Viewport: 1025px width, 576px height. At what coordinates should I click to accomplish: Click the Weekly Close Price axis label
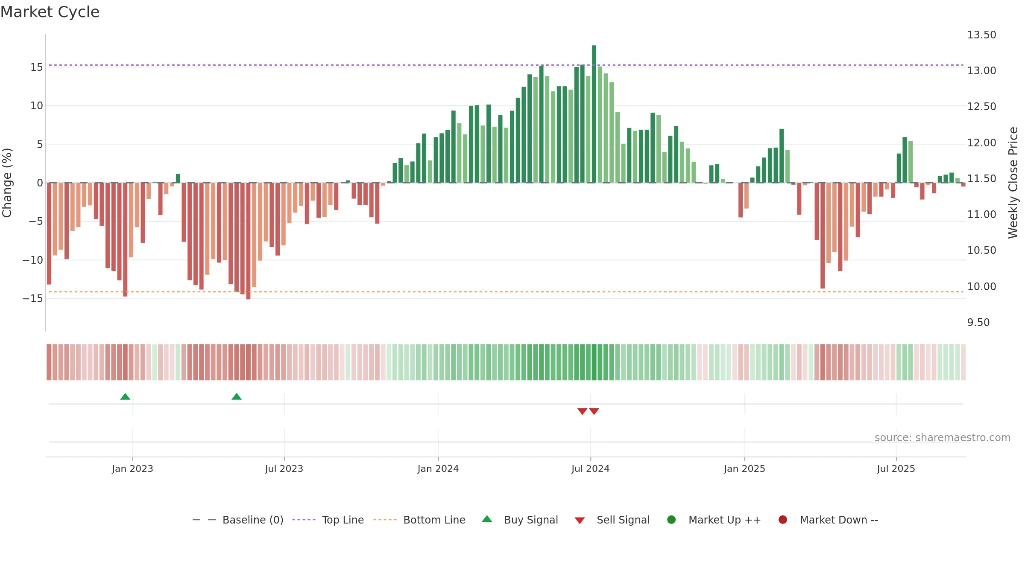click(1013, 183)
